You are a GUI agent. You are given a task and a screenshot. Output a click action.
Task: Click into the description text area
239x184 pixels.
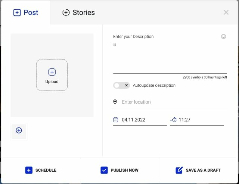point(170,58)
